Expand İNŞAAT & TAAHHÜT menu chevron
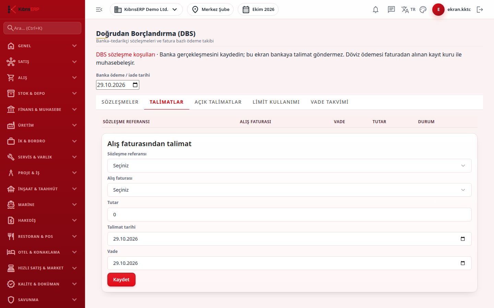The width and height of the screenshot is (494, 308). (74, 189)
